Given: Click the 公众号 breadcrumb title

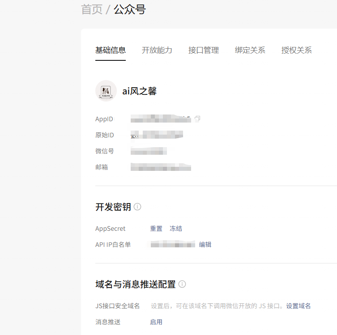Looking at the screenshot, I should pos(130,9).
